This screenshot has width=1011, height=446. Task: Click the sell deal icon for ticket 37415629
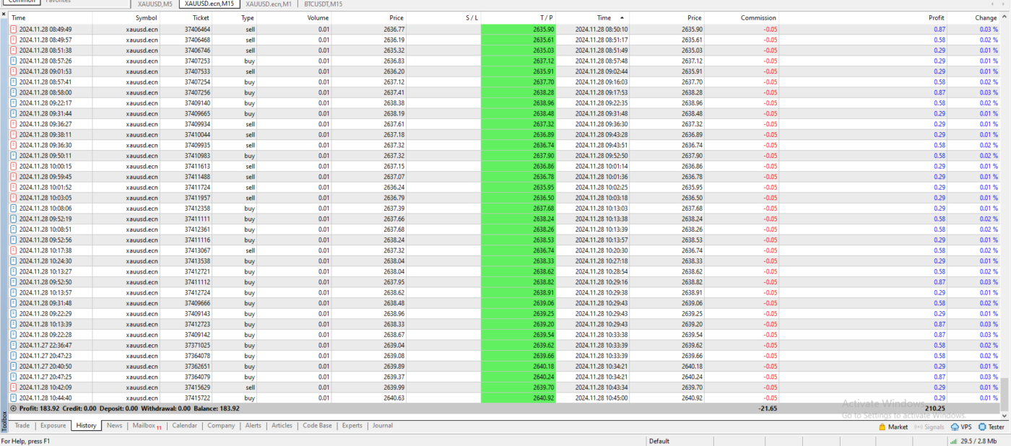(13, 388)
